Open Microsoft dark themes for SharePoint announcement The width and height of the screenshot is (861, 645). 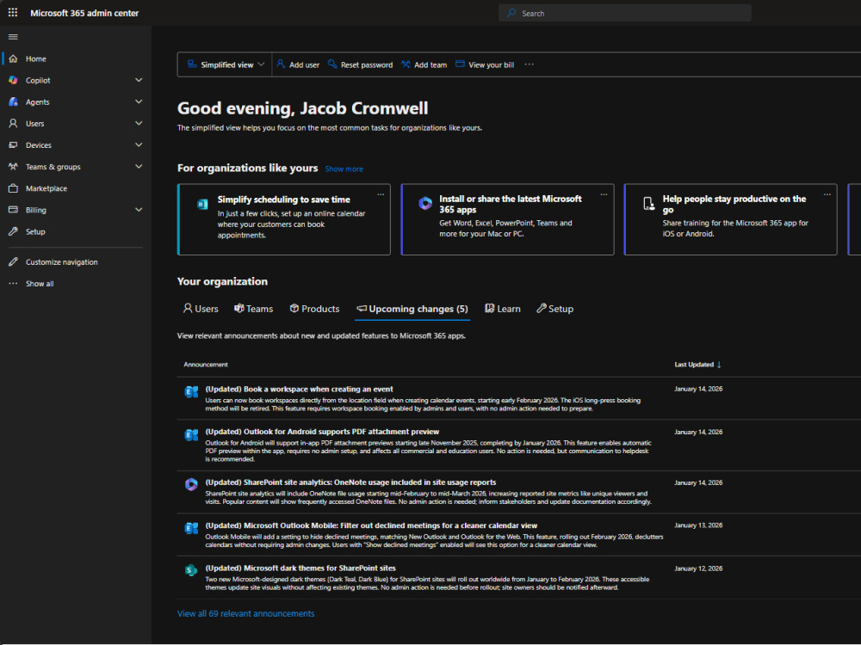300,568
